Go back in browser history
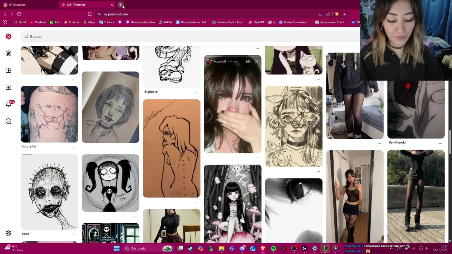The width and height of the screenshot is (452, 254). coord(5,14)
